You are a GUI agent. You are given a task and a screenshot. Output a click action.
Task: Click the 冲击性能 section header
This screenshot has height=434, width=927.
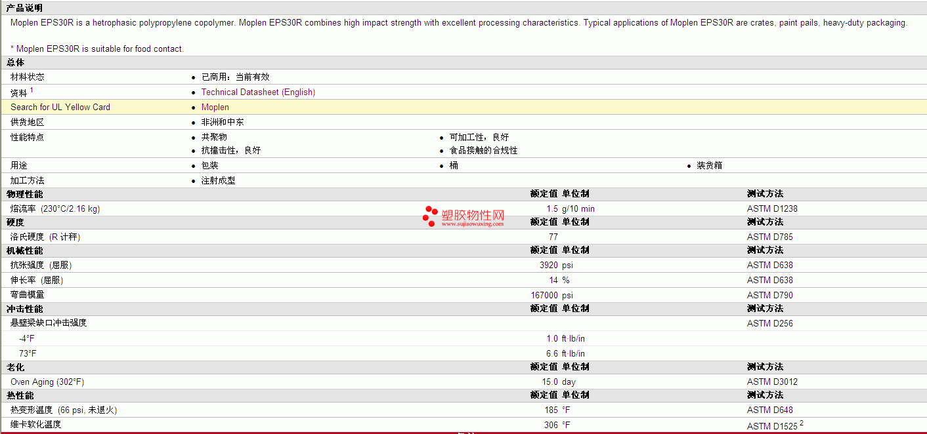click(25, 309)
